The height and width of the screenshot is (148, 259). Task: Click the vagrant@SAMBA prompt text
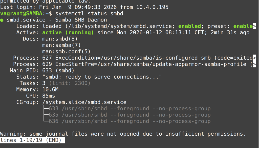21,14
